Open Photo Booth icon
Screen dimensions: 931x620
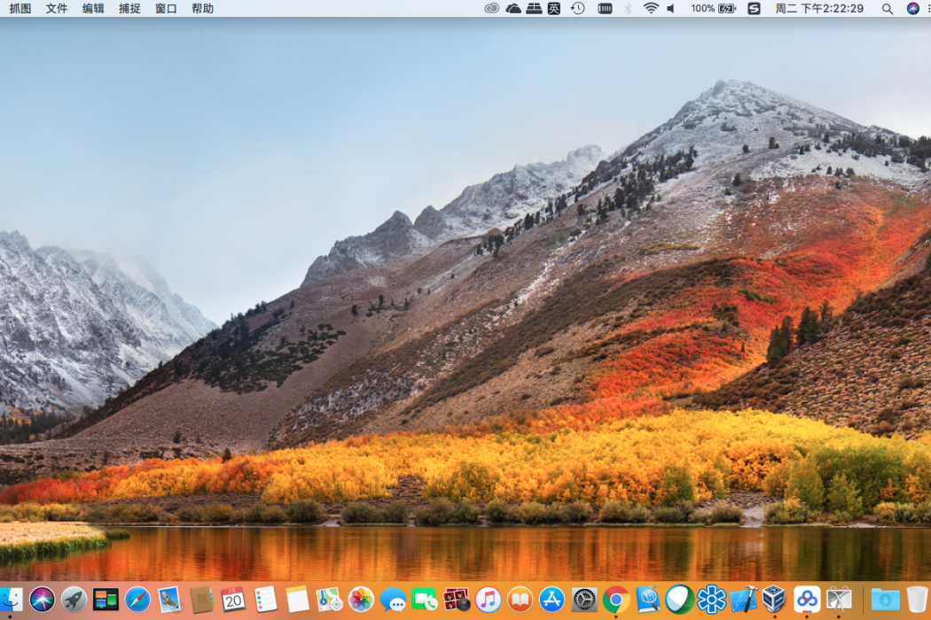[456, 600]
